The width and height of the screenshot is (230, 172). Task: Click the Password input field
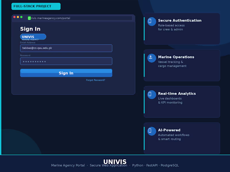pos(66,61)
